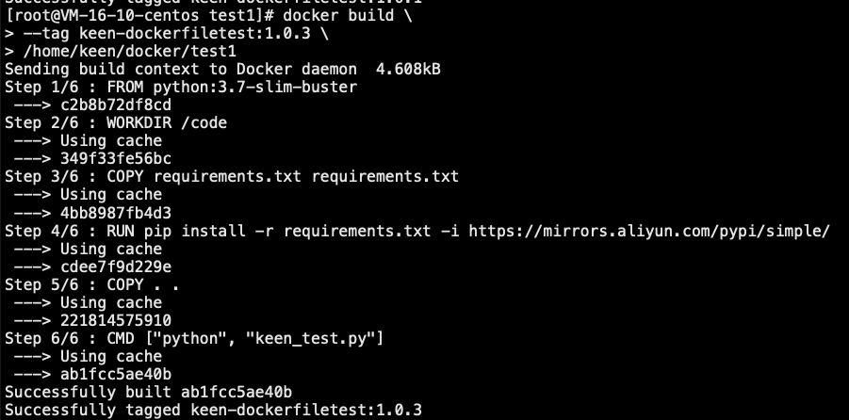Click the Sending build context line
Screen dimensions: 849x420
coord(222,70)
